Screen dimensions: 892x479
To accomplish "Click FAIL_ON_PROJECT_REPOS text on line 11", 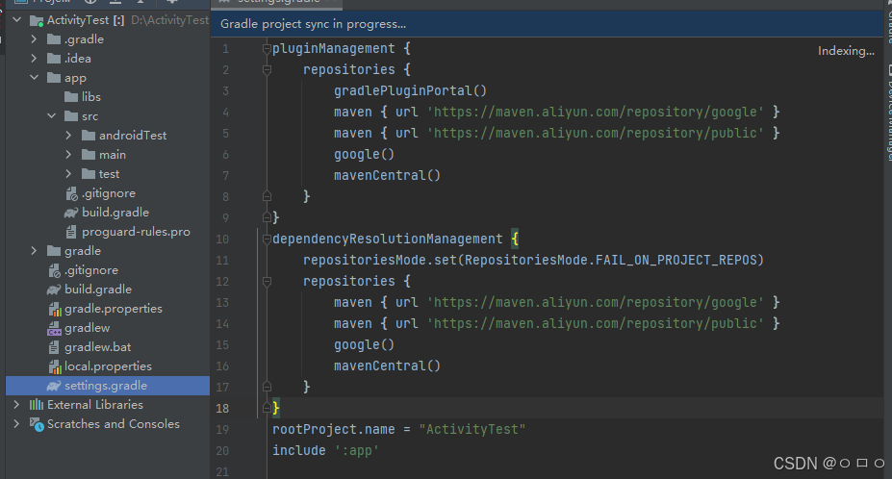I will pyautogui.click(x=675, y=261).
